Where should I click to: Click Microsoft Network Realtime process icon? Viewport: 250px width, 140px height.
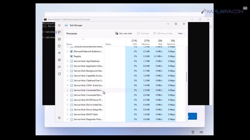71,51
